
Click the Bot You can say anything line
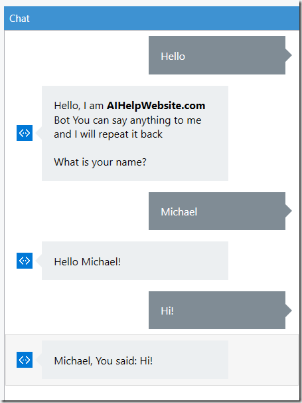[x=127, y=120]
